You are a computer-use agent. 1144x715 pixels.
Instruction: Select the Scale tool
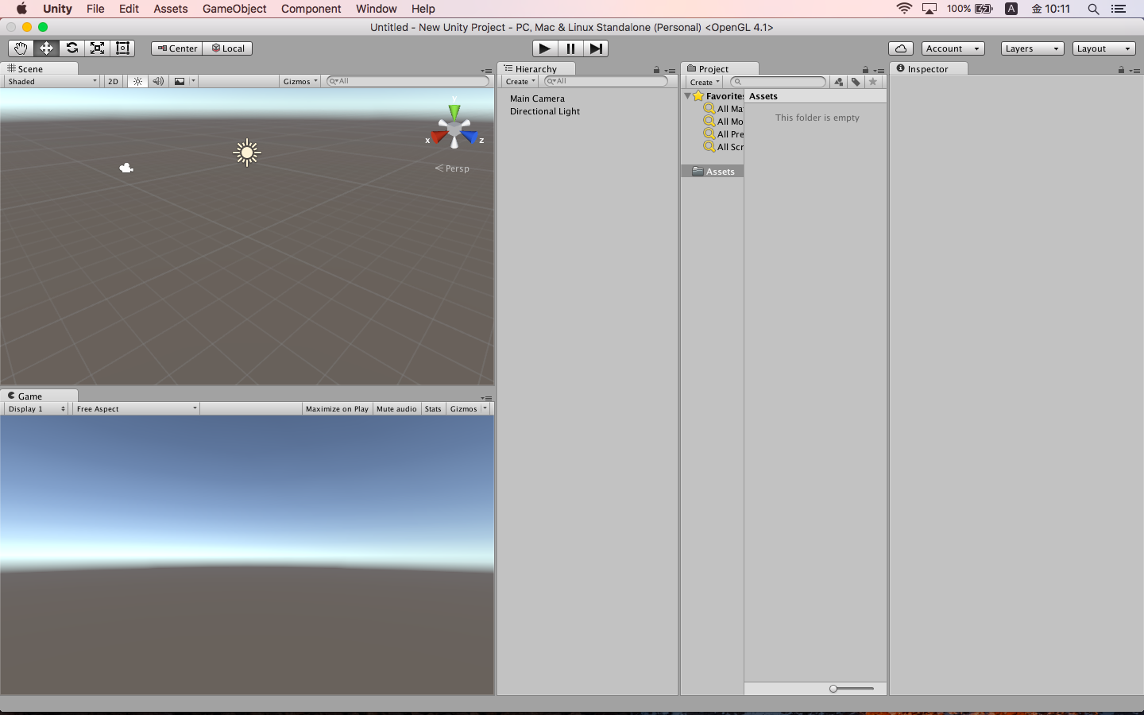tap(97, 48)
